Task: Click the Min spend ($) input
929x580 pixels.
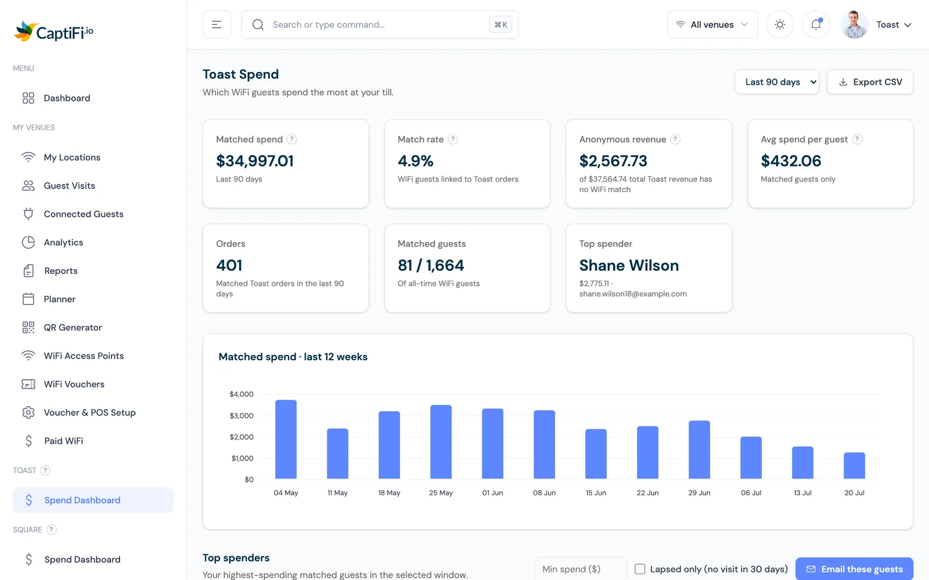Action: 580,569
